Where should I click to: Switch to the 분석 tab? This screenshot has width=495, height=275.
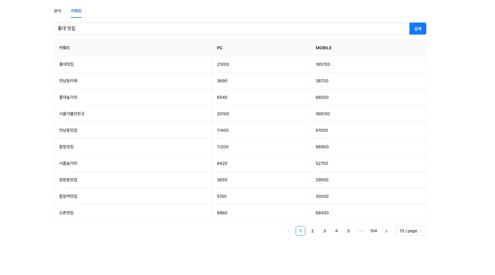coord(57,11)
